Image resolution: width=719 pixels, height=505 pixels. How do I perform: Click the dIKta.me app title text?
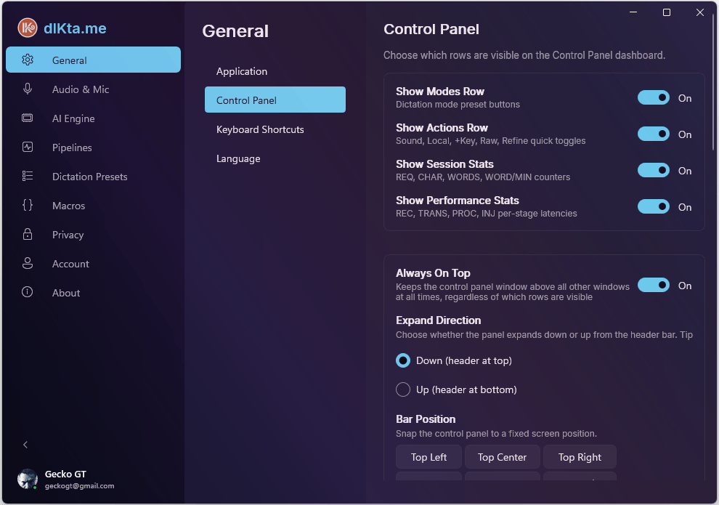[x=75, y=28]
